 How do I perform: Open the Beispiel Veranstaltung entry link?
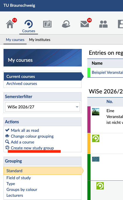[107, 72]
